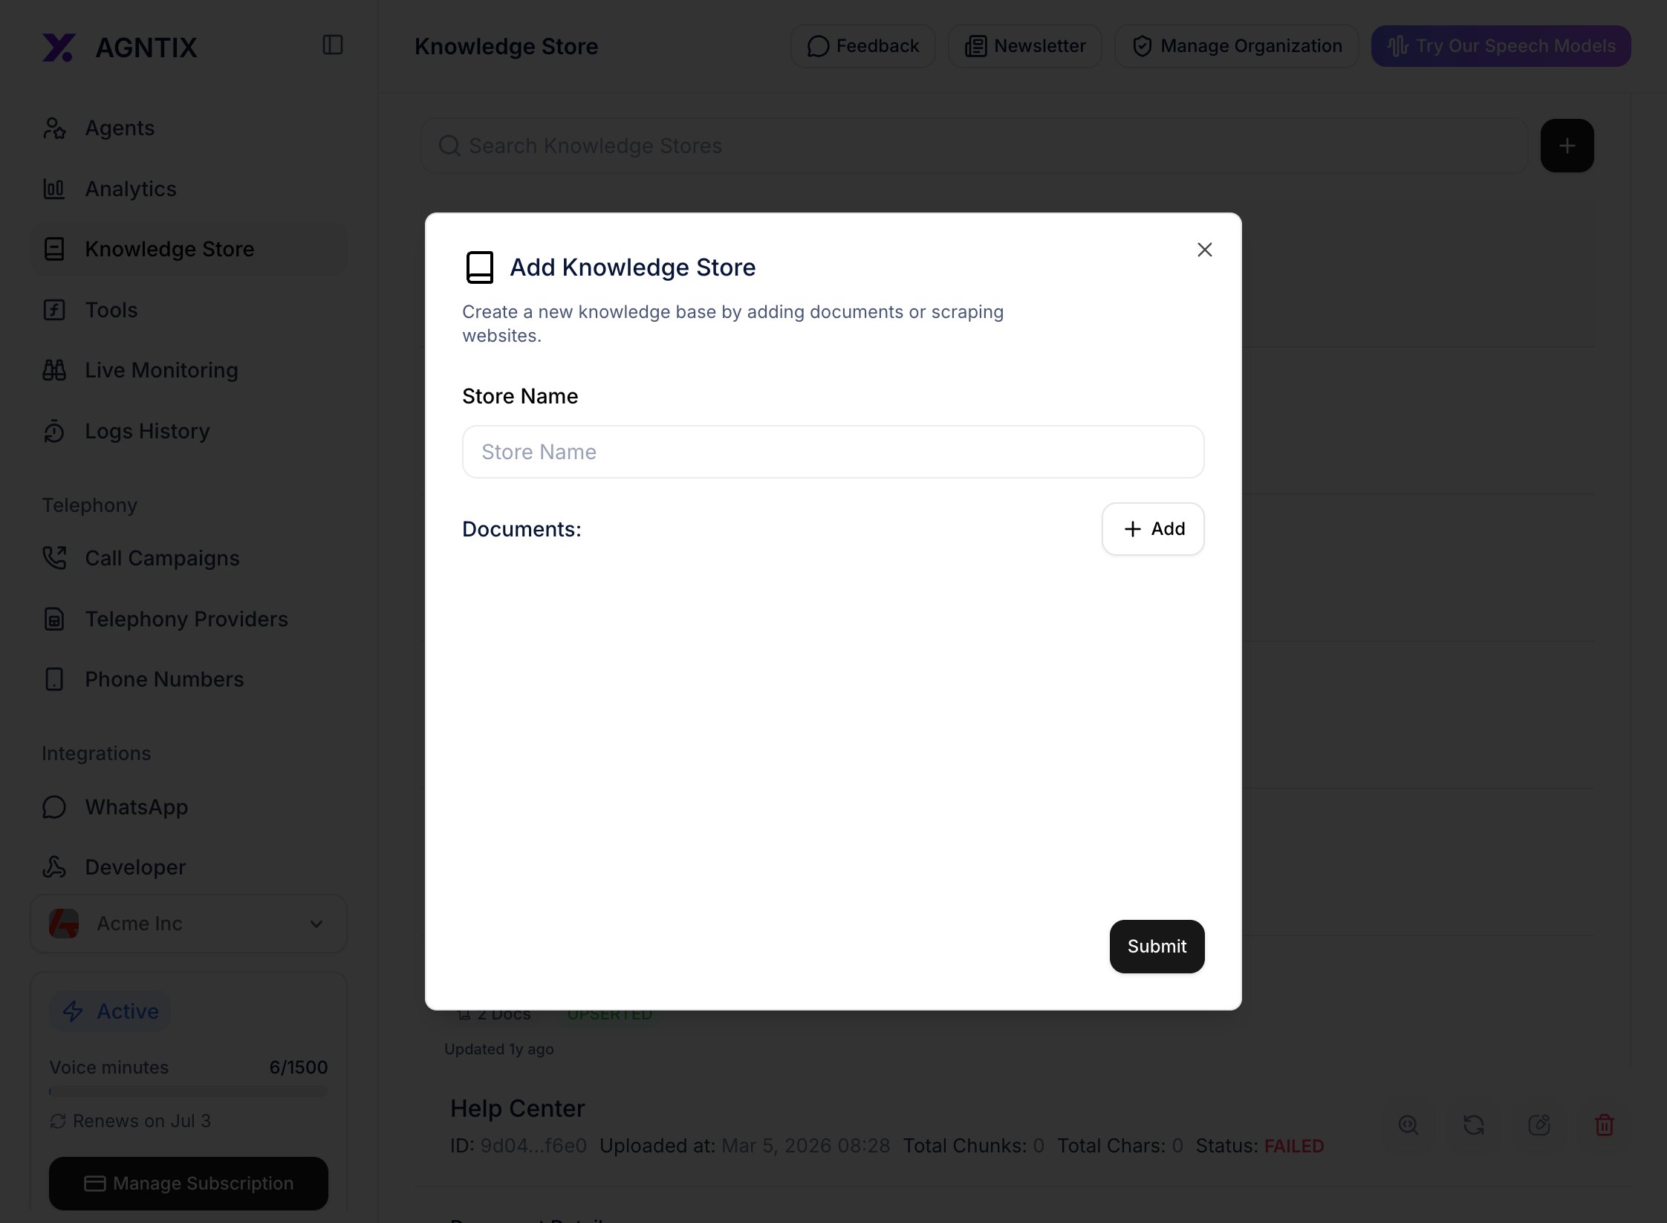1667x1223 pixels.
Task: Go to Live Monitoring
Action: (x=188, y=370)
